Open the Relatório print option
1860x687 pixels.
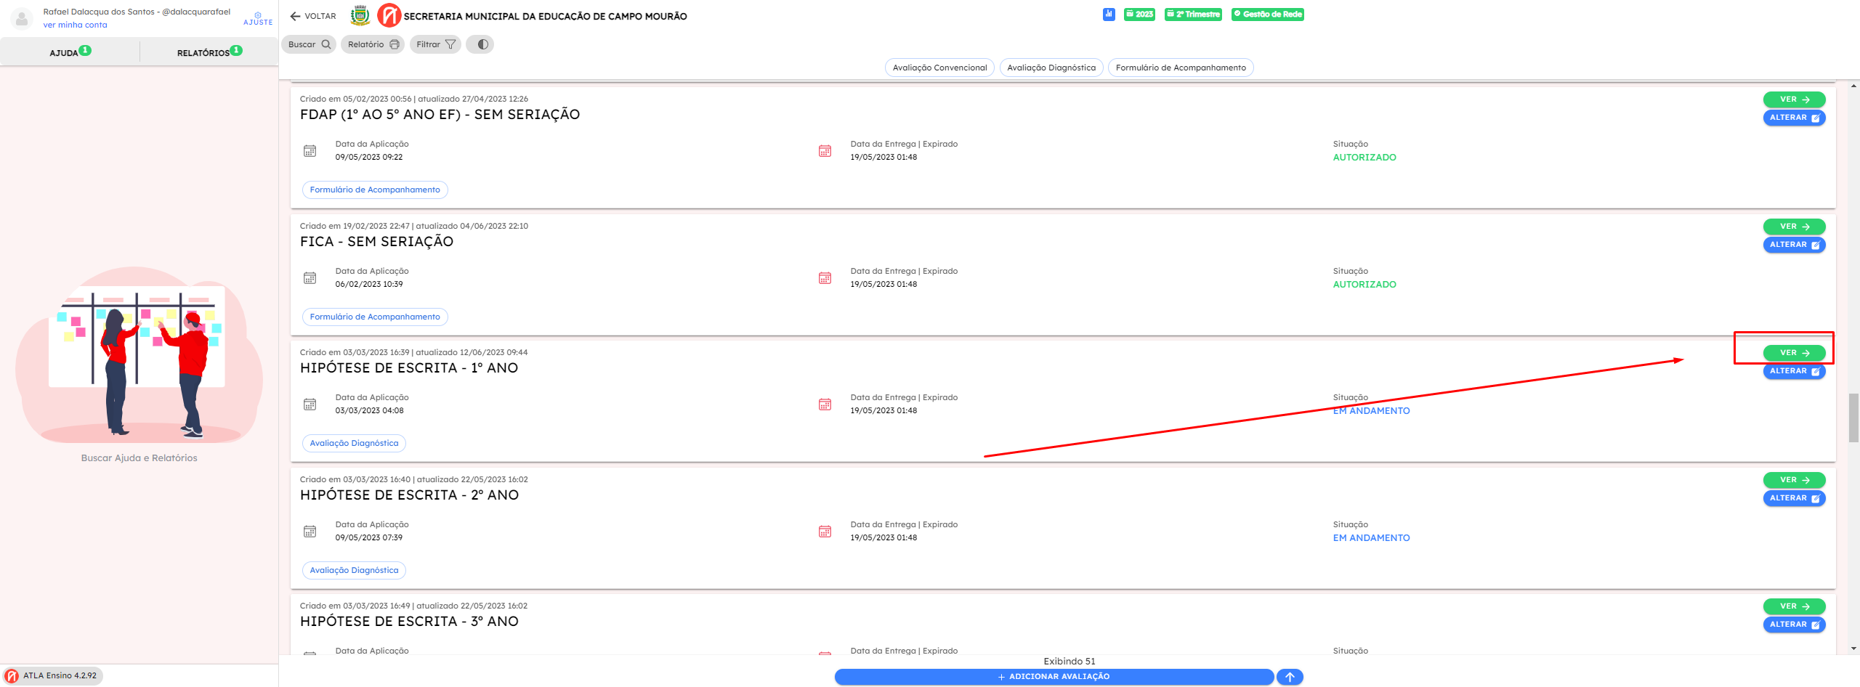pyautogui.click(x=373, y=44)
